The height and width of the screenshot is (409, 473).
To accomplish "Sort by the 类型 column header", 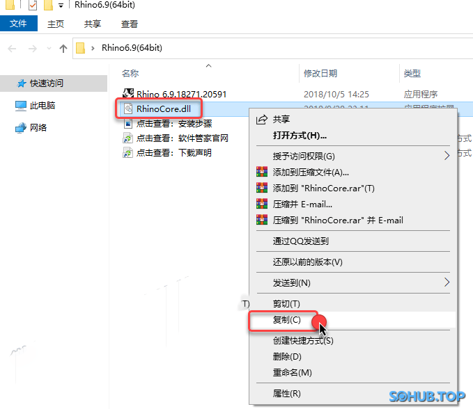I will point(412,73).
